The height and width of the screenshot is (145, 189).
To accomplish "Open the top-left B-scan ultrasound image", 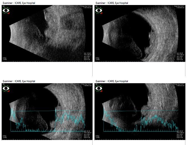I will coord(47,33).
